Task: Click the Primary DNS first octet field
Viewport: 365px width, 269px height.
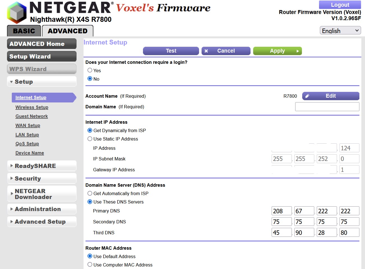Action: [x=281, y=211]
